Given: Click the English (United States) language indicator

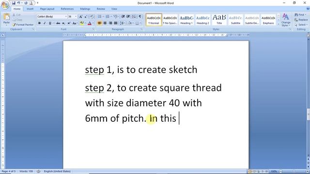Looking at the screenshot, I should point(57,171).
